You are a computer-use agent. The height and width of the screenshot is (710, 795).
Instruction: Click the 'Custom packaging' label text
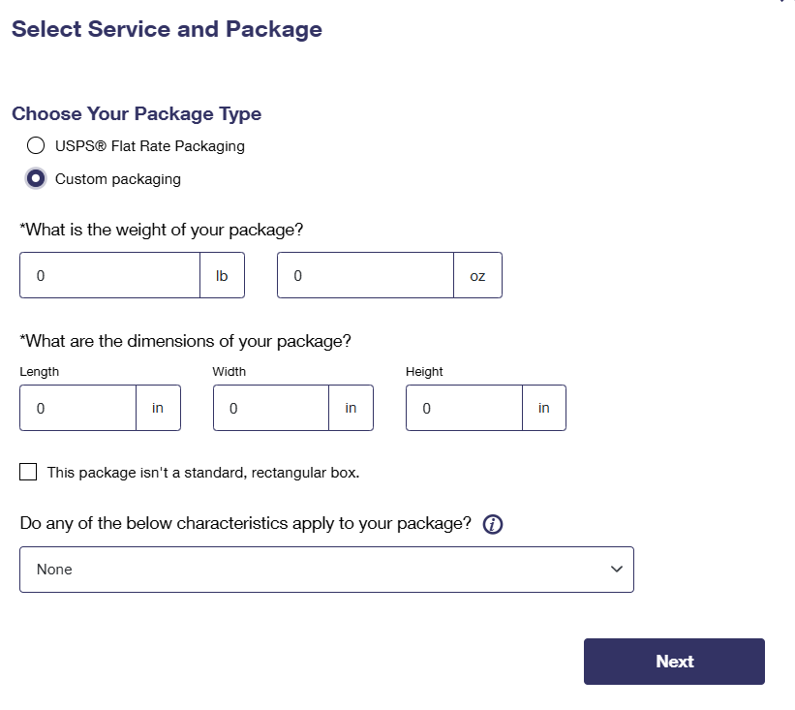pos(118,179)
